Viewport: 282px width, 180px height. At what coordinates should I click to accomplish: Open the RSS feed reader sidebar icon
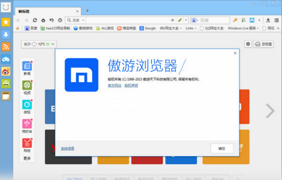[6, 47]
